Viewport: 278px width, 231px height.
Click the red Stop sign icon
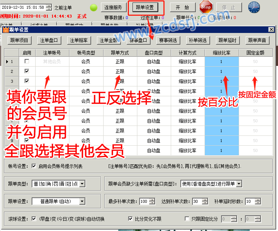(x=206, y=7)
